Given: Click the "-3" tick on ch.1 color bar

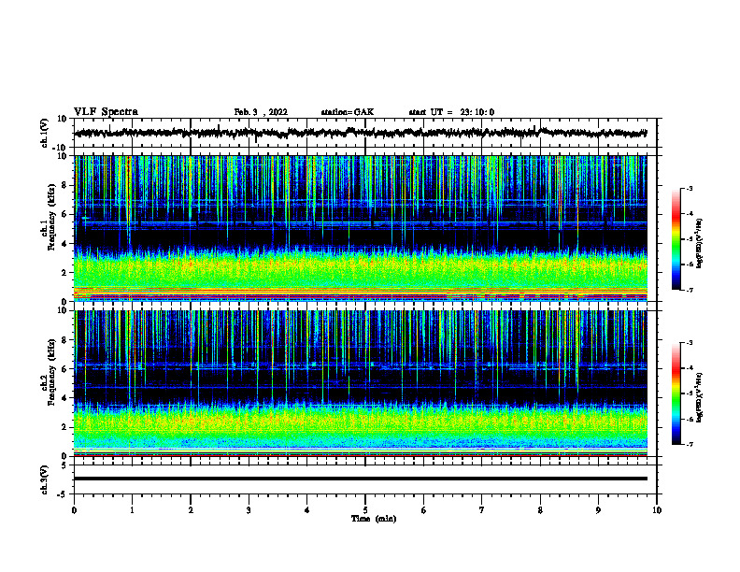Looking at the screenshot, I should pos(689,188).
